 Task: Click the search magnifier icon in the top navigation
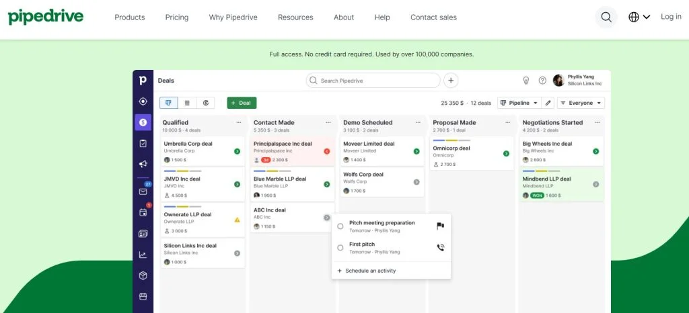(606, 17)
